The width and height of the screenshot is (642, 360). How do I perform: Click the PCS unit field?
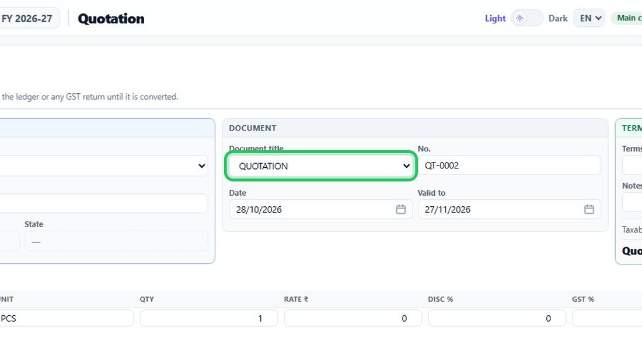point(67,318)
